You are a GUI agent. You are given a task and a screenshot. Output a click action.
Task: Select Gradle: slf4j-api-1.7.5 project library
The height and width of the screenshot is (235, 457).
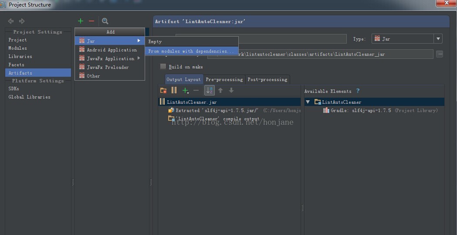point(380,110)
